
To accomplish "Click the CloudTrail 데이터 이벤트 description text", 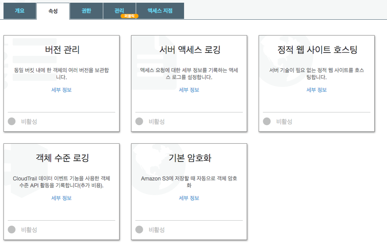I will point(61,182).
